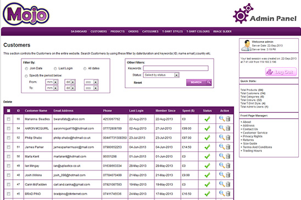Open the To day dropdown
This screenshot has width=301, height=200.
tap(70, 88)
